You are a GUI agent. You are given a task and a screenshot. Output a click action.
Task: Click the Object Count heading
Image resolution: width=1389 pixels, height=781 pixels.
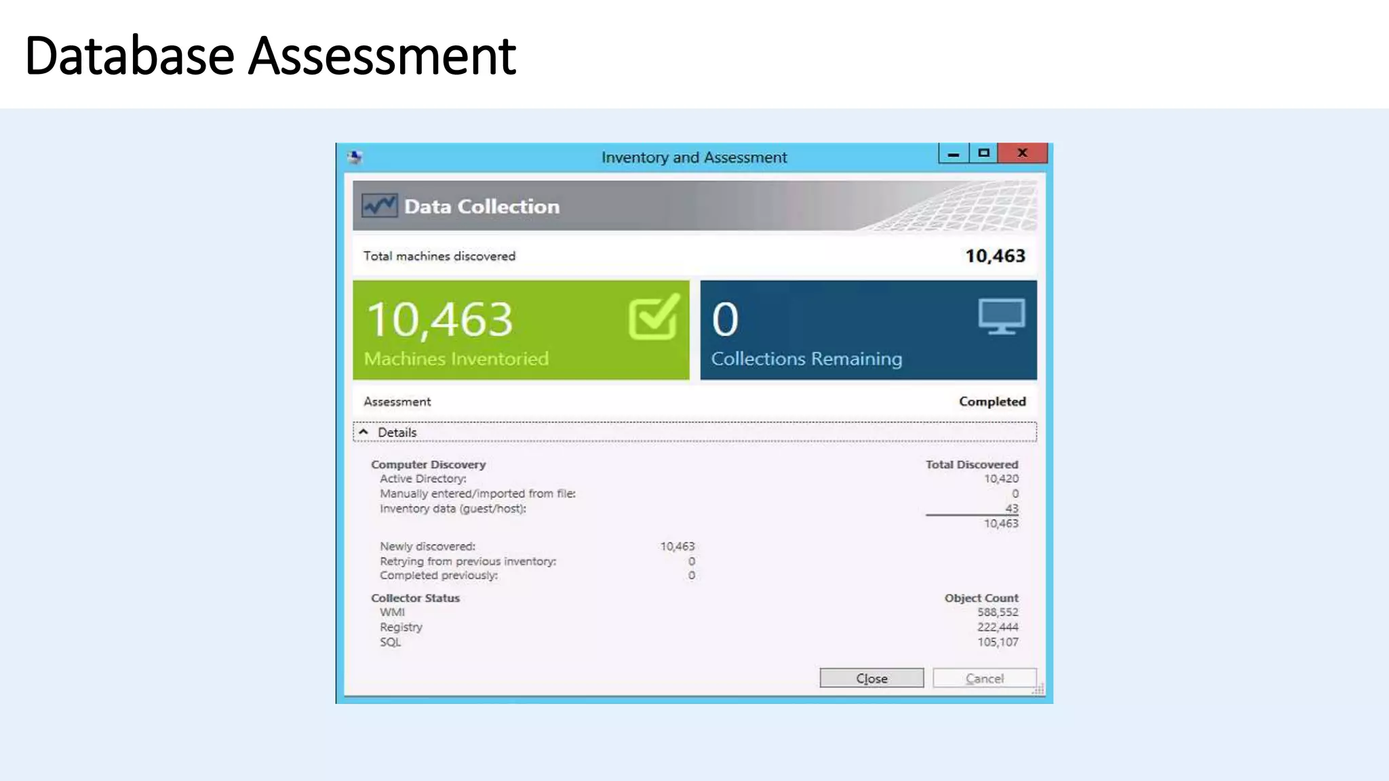click(981, 598)
